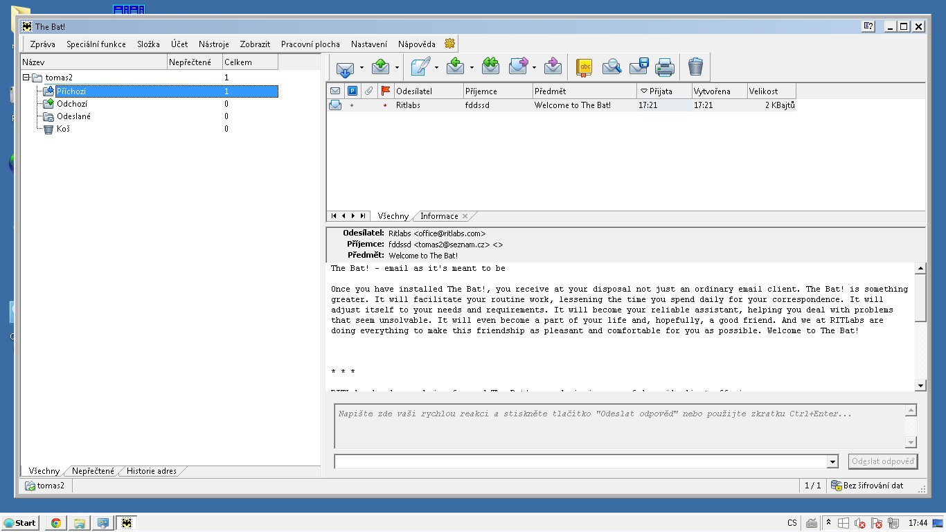Switch to the Informace message tab

[x=439, y=216]
